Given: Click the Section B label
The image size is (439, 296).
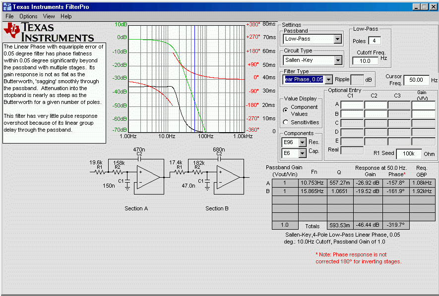Looking at the screenshot, I should (217, 208).
